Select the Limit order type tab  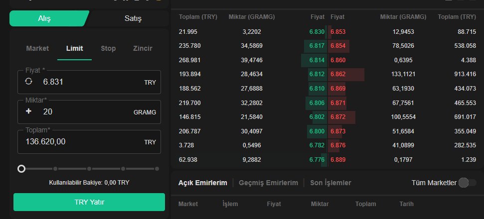coord(74,48)
